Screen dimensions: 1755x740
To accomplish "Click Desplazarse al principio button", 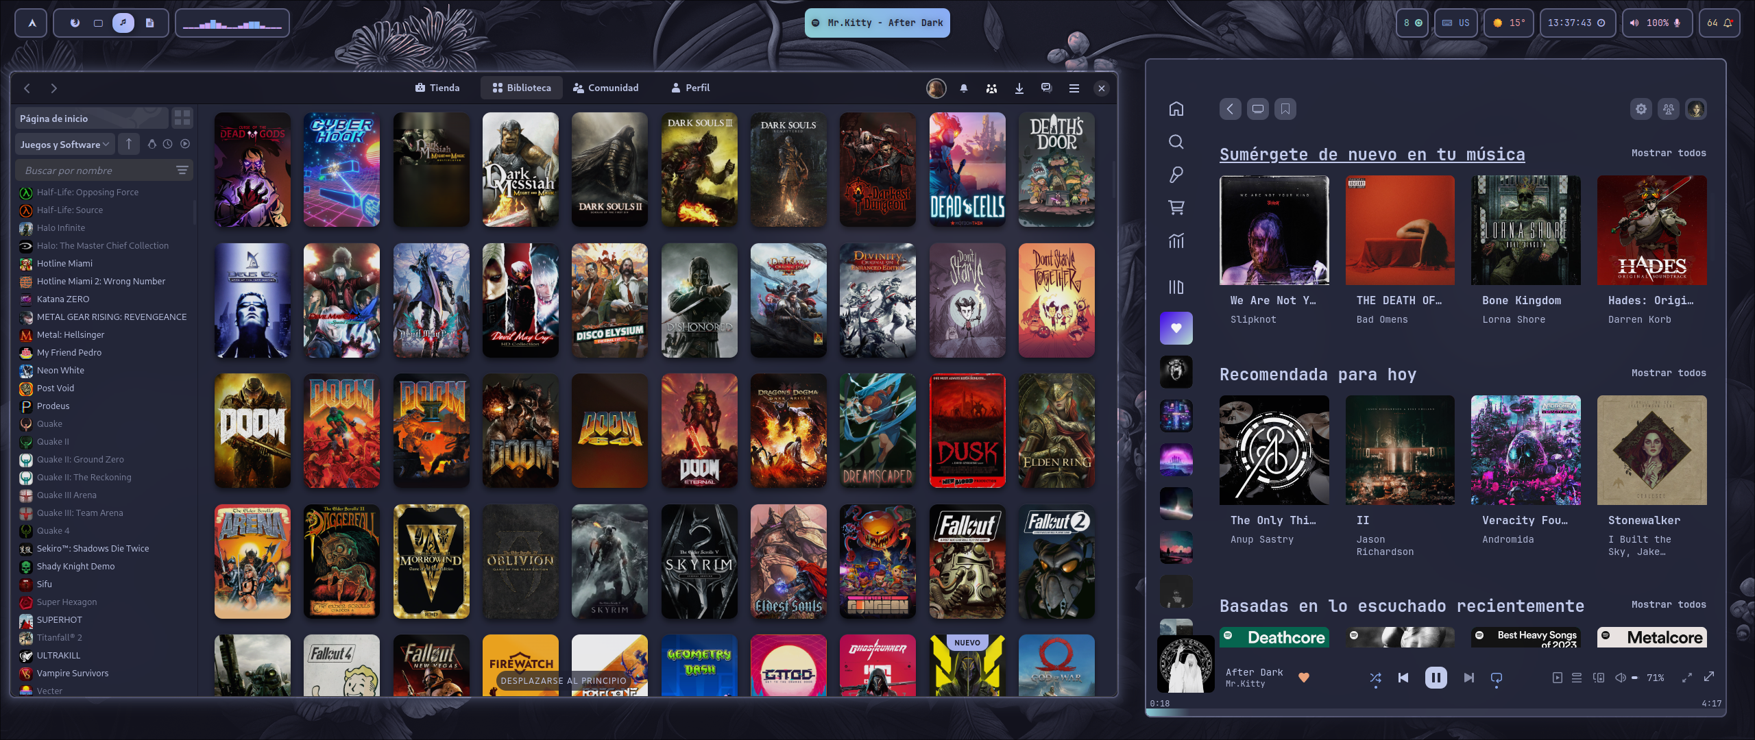I will pyautogui.click(x=563, y=680).
